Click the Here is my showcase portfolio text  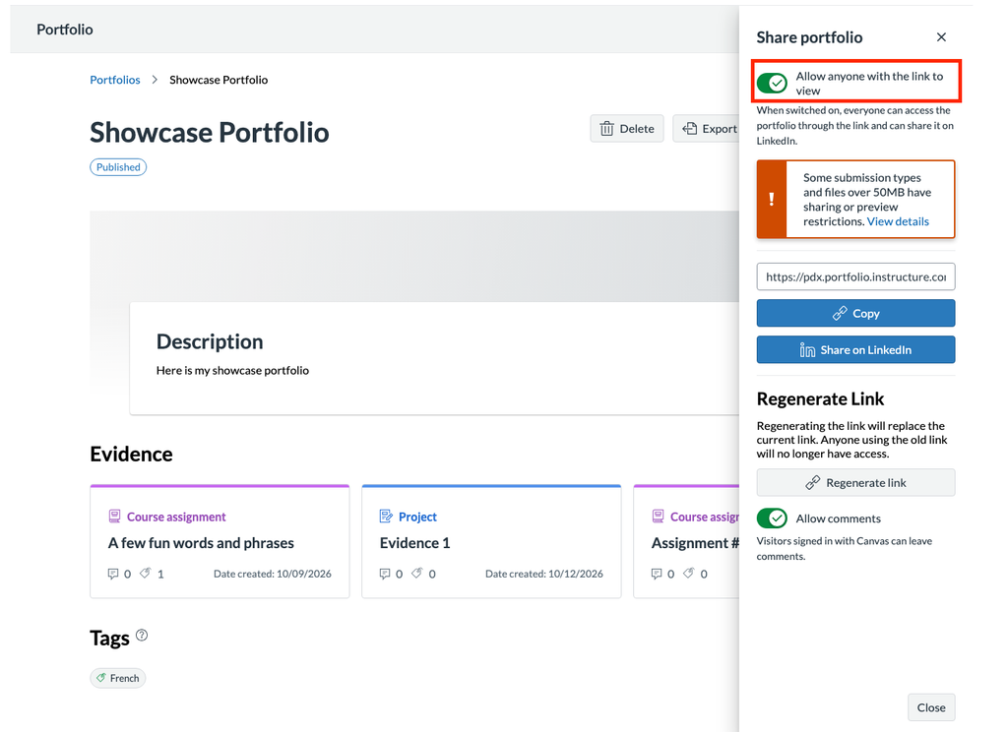[232, 370]
